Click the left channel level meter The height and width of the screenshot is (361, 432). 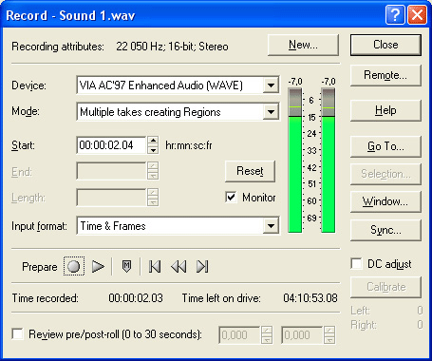(x=295, y=161)
